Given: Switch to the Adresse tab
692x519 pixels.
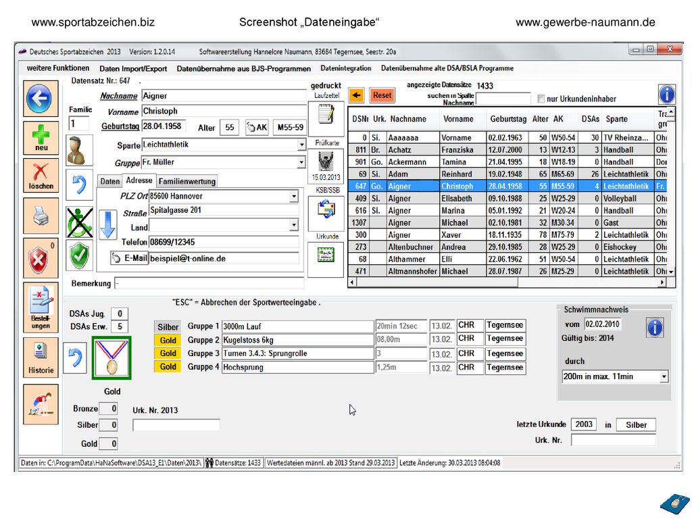Looking at the screenshot, I should click(x=139, y=180).
